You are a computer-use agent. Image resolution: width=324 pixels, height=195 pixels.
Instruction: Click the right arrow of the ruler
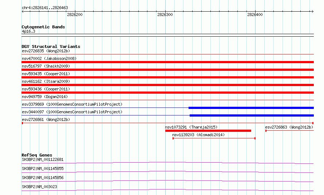[312, 12]
